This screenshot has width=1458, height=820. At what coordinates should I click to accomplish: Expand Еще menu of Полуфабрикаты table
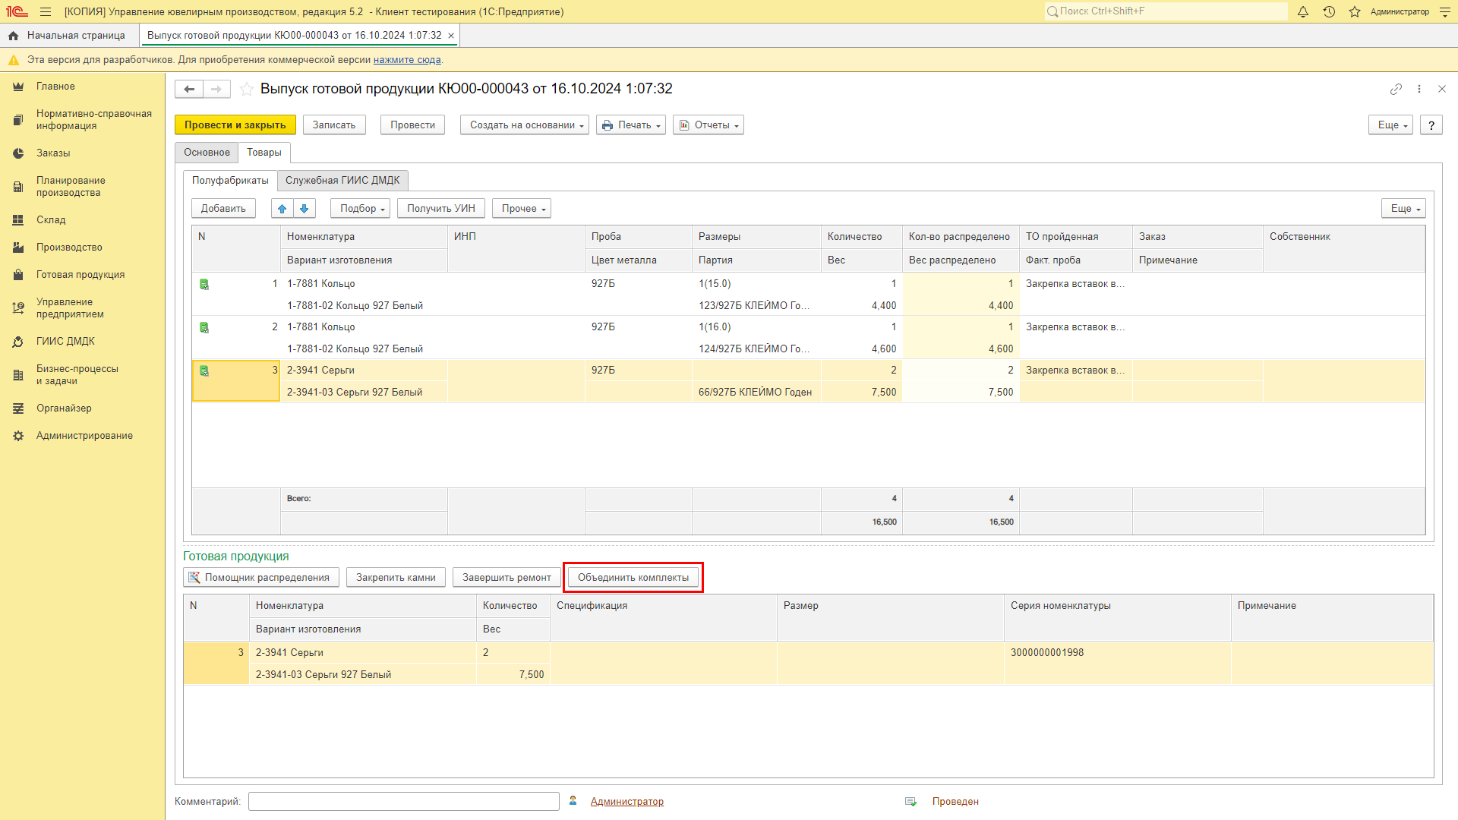1403,208
